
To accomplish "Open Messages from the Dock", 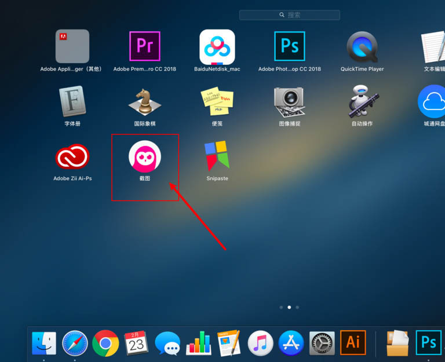I will click(x=167, y=343).
